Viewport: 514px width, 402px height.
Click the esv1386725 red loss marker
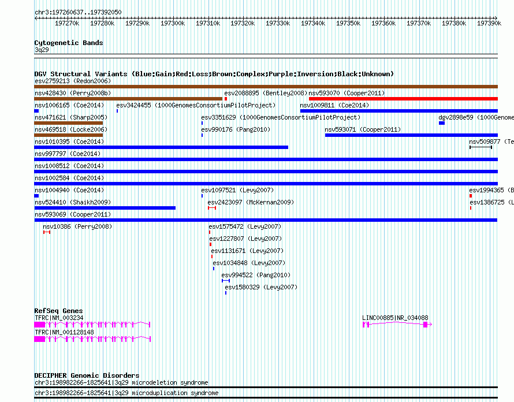point(471,208)
